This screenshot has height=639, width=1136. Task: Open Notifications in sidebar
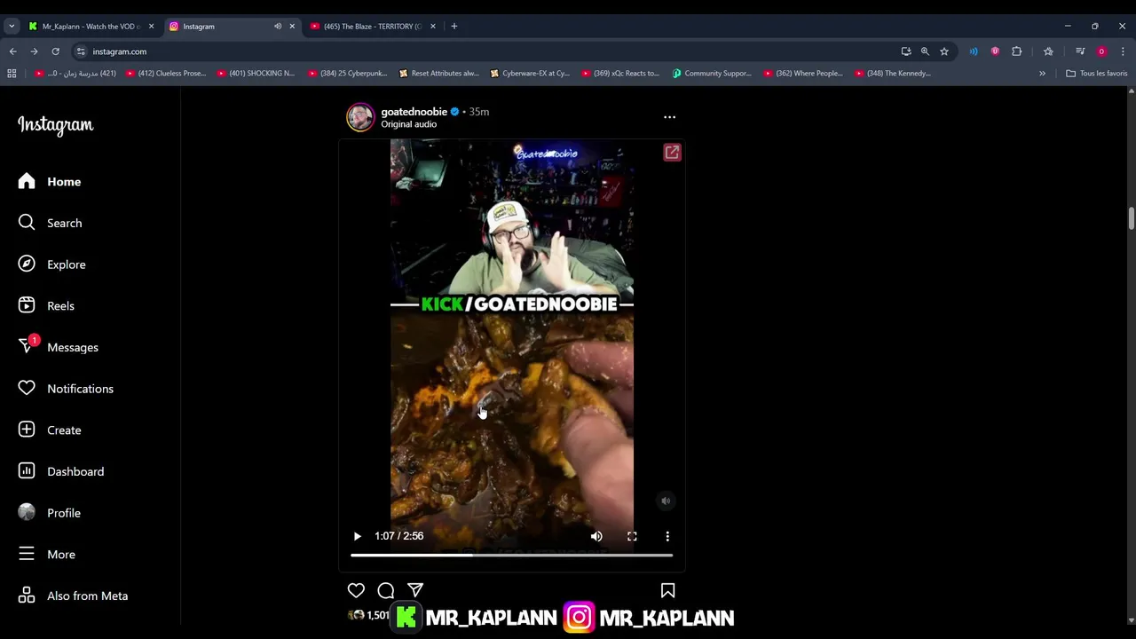pyautogui.click(x=66, y=389)
